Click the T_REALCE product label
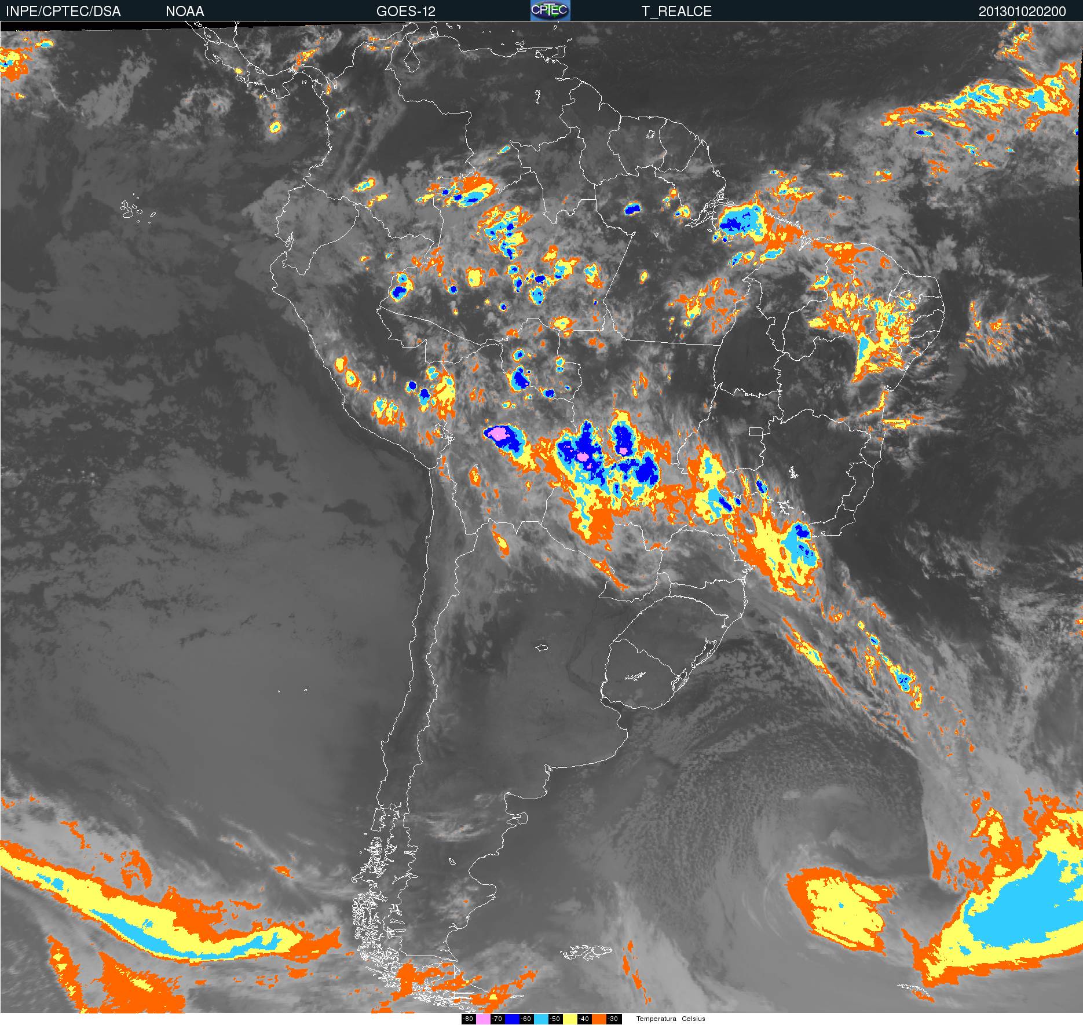 pos(676,11)
